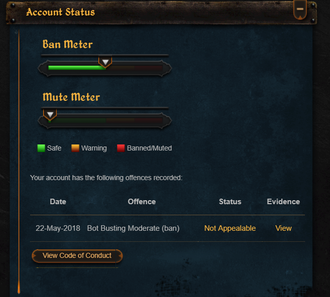The width and height of the screenshot is (330, 297).
Task: Click the Status column header
Action: click(x=230, y=202)
